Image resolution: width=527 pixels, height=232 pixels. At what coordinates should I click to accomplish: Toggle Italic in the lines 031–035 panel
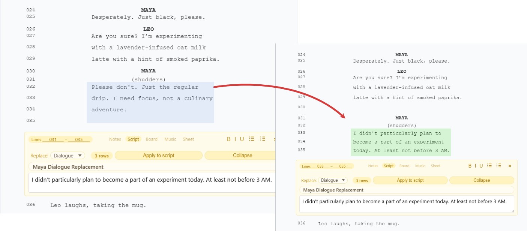pos(235,139)
